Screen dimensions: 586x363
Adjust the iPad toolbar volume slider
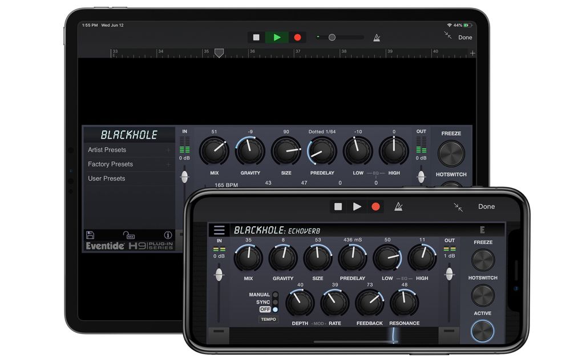pyautogui.click(x=332, y=37)
